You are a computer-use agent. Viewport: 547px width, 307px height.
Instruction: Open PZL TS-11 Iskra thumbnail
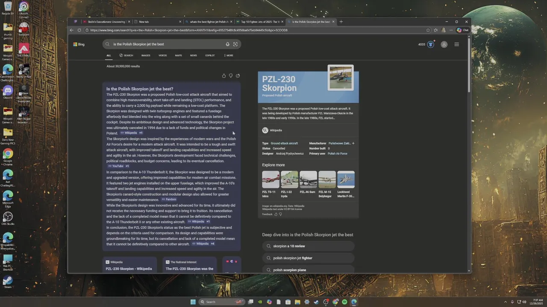(x=271, y=180)
